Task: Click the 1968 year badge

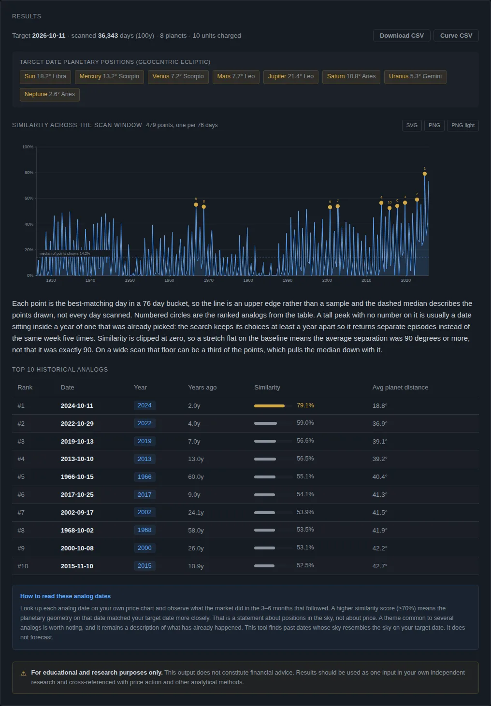Action: [144, 530]
